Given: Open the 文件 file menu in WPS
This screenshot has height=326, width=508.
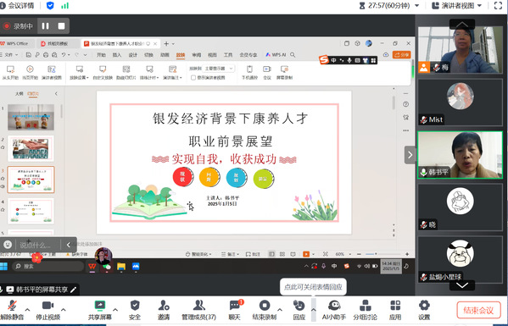Looking at the screenshot, I should [x=9, y=55].
